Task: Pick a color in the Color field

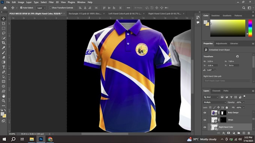Action: [228, 28]
